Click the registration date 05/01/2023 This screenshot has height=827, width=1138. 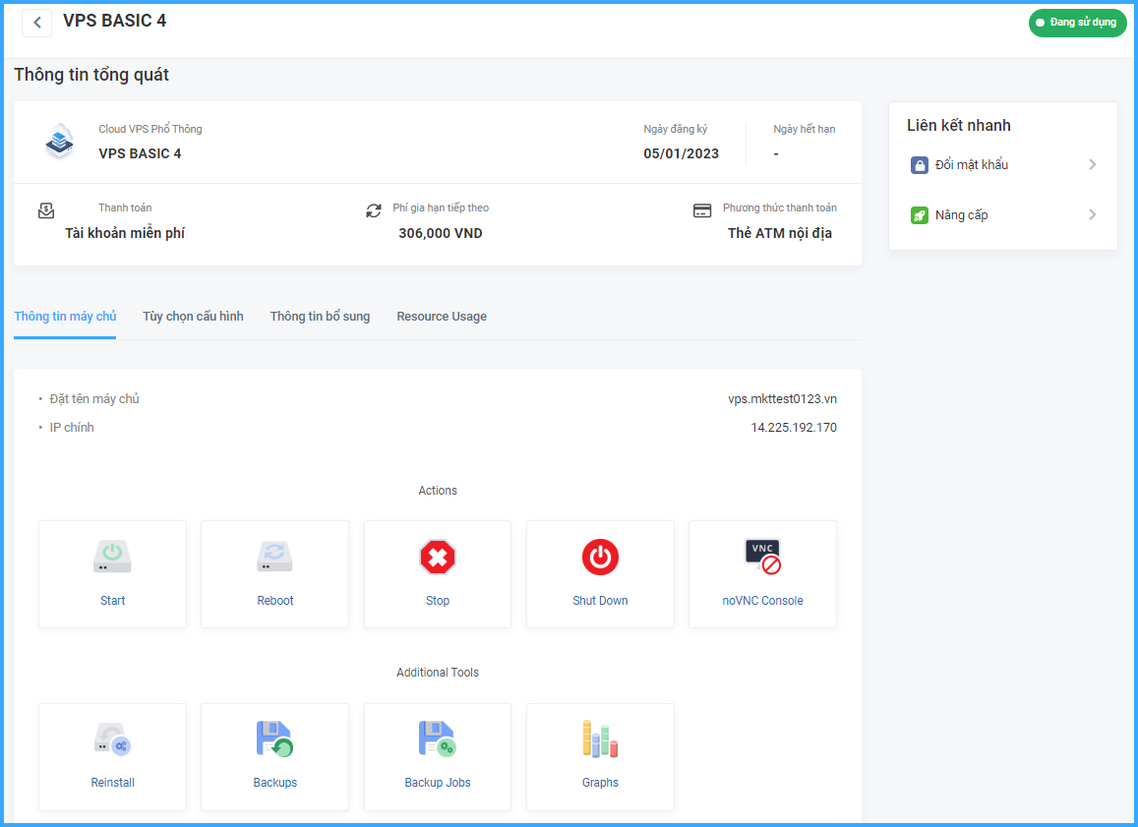(x=682, y=153)
